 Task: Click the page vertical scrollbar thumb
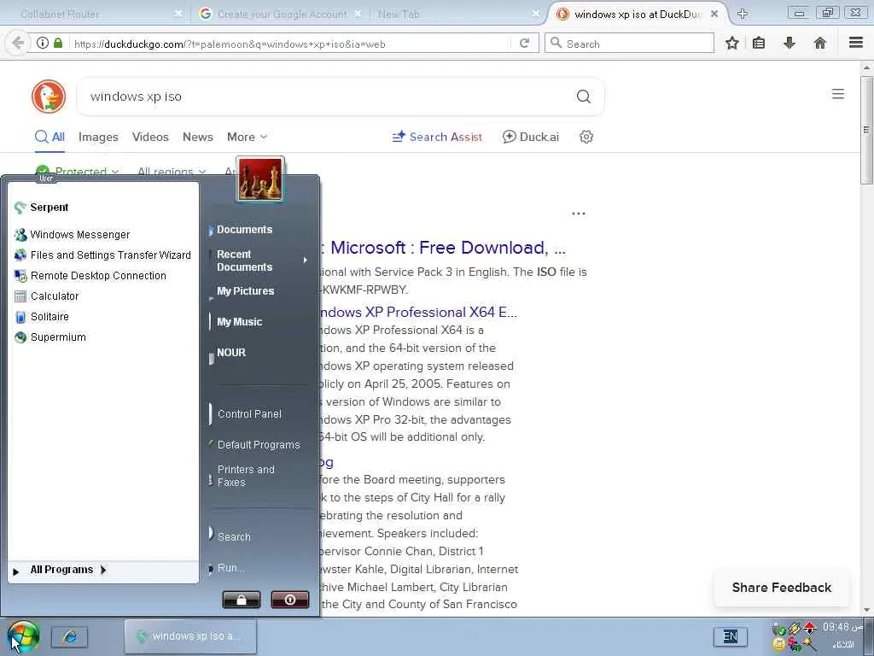point(866,130)
